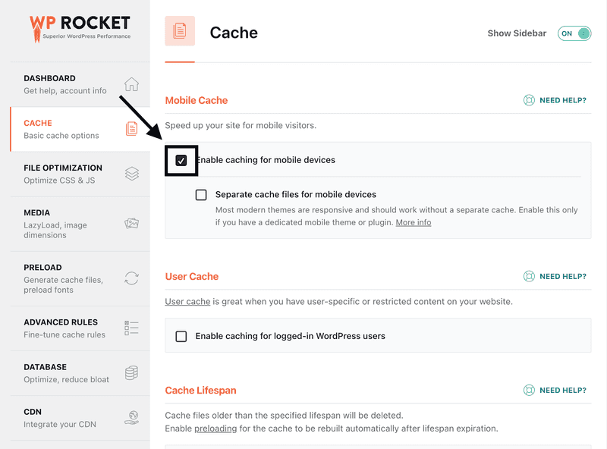Click the File Optimization layers icon
607x449 pixels.
[131, 174]
